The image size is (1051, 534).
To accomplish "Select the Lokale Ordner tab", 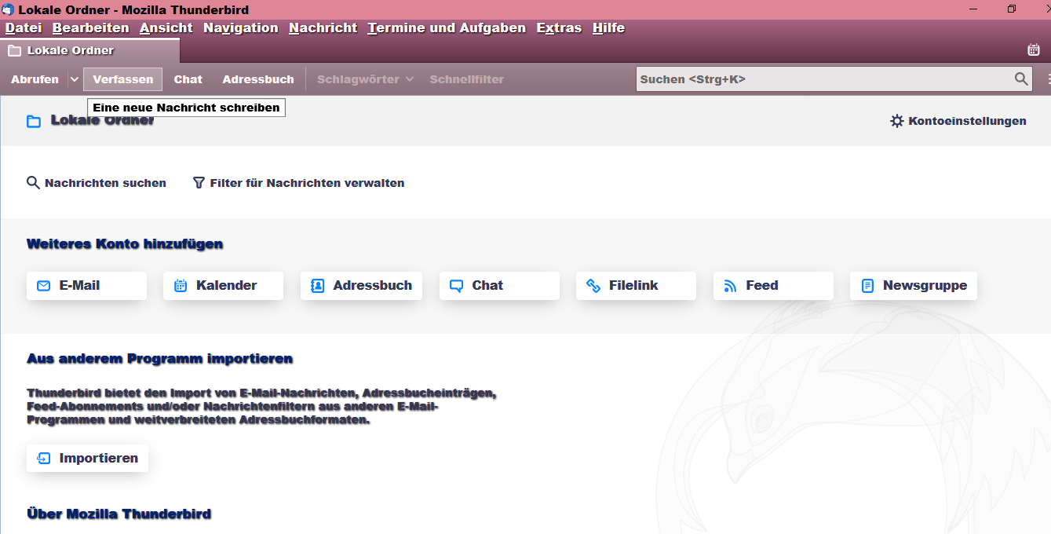I will pos(90,50).
